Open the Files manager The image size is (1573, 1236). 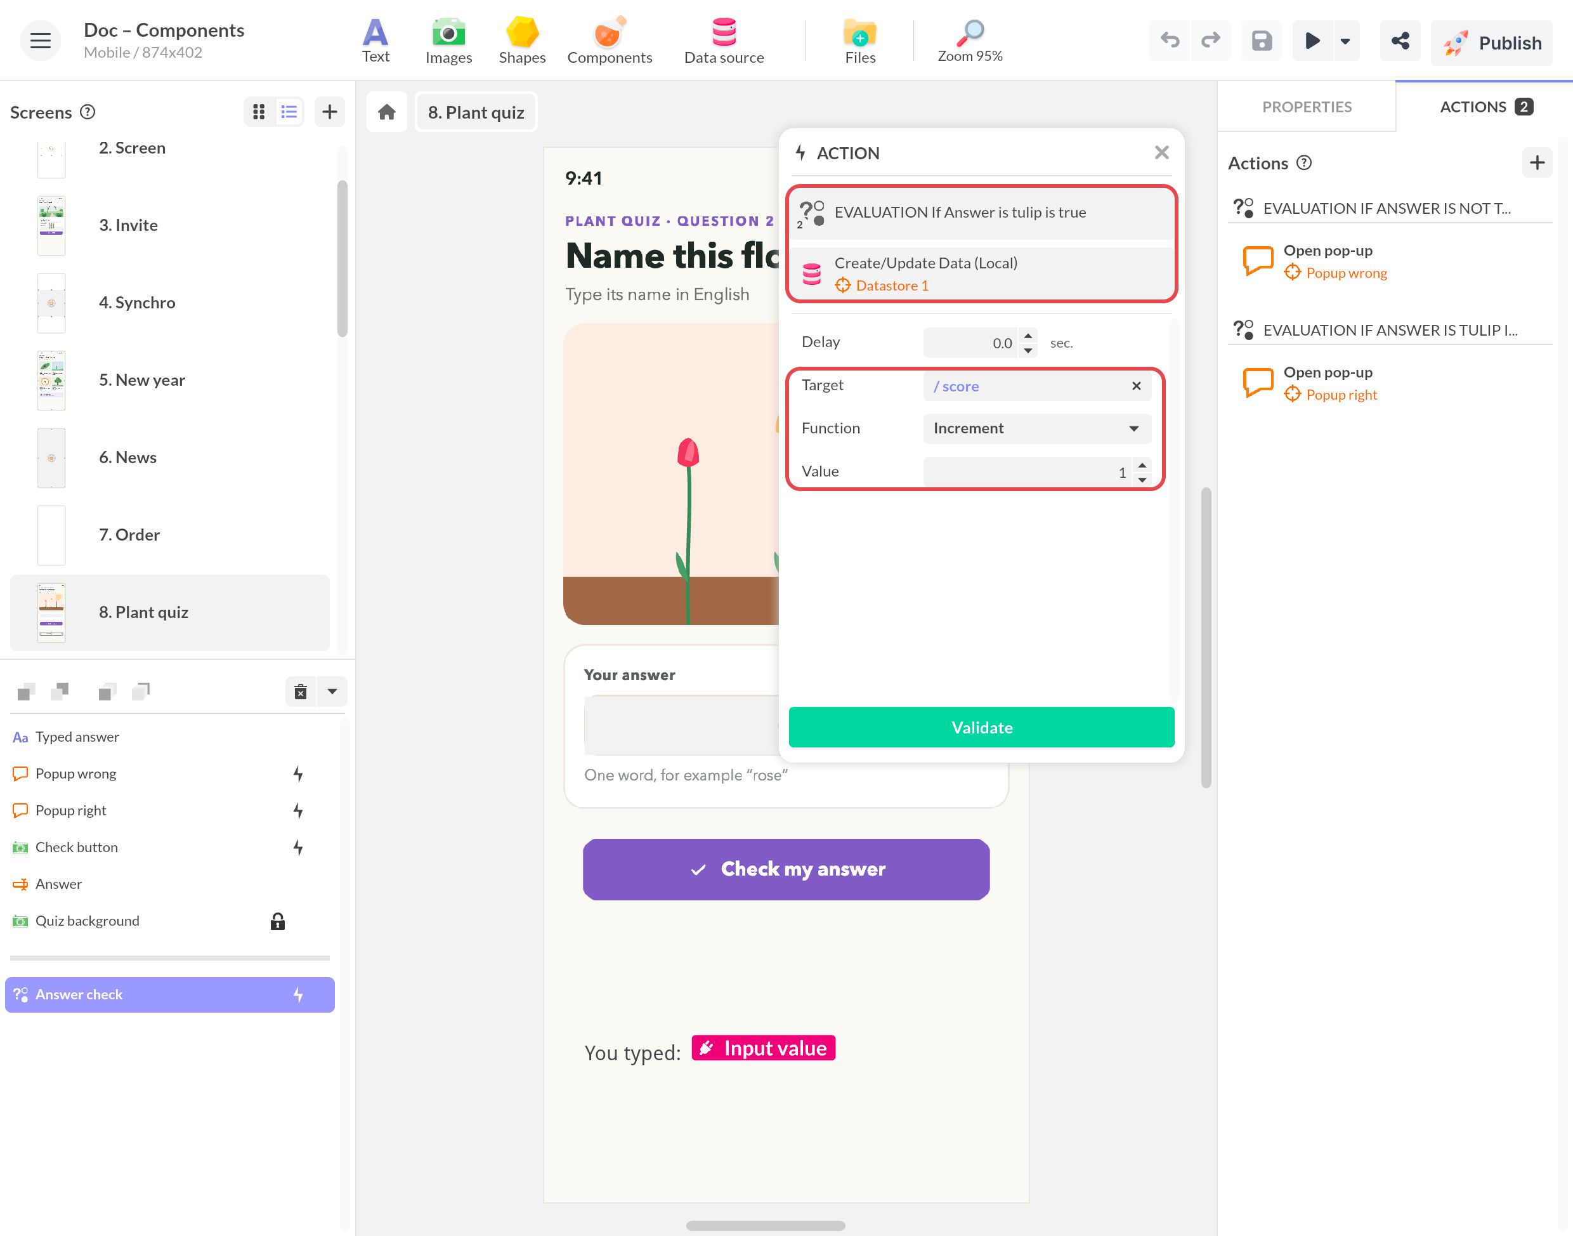(x=860, y=41)
